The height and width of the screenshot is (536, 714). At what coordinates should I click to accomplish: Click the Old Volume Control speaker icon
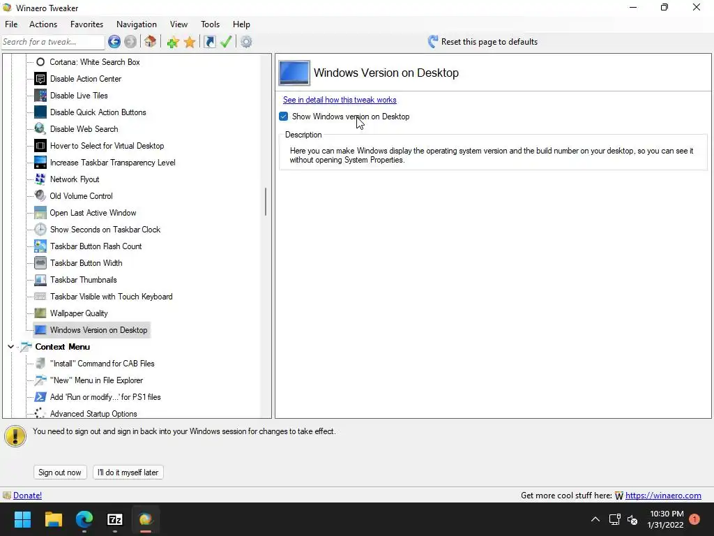coord(40,196)
